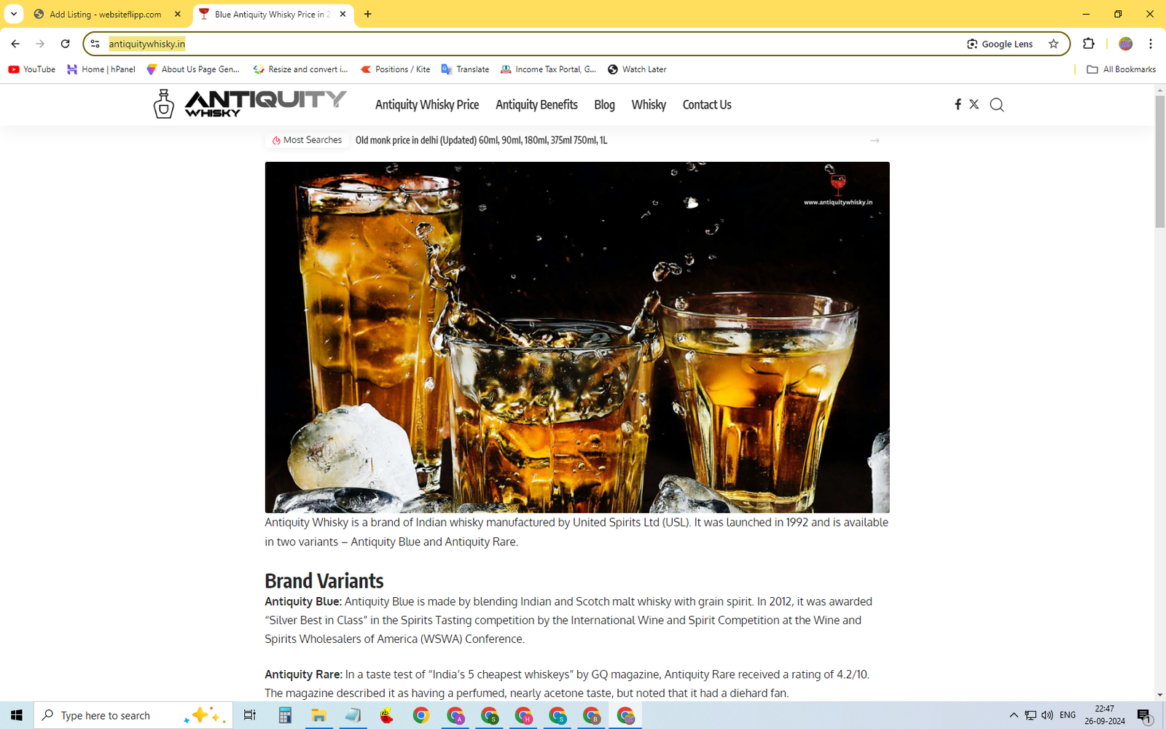The height and width of the screenshot is (729, 1166).
Task: Open the Income Tax Portal bookmark
Action: click(548, 69)
